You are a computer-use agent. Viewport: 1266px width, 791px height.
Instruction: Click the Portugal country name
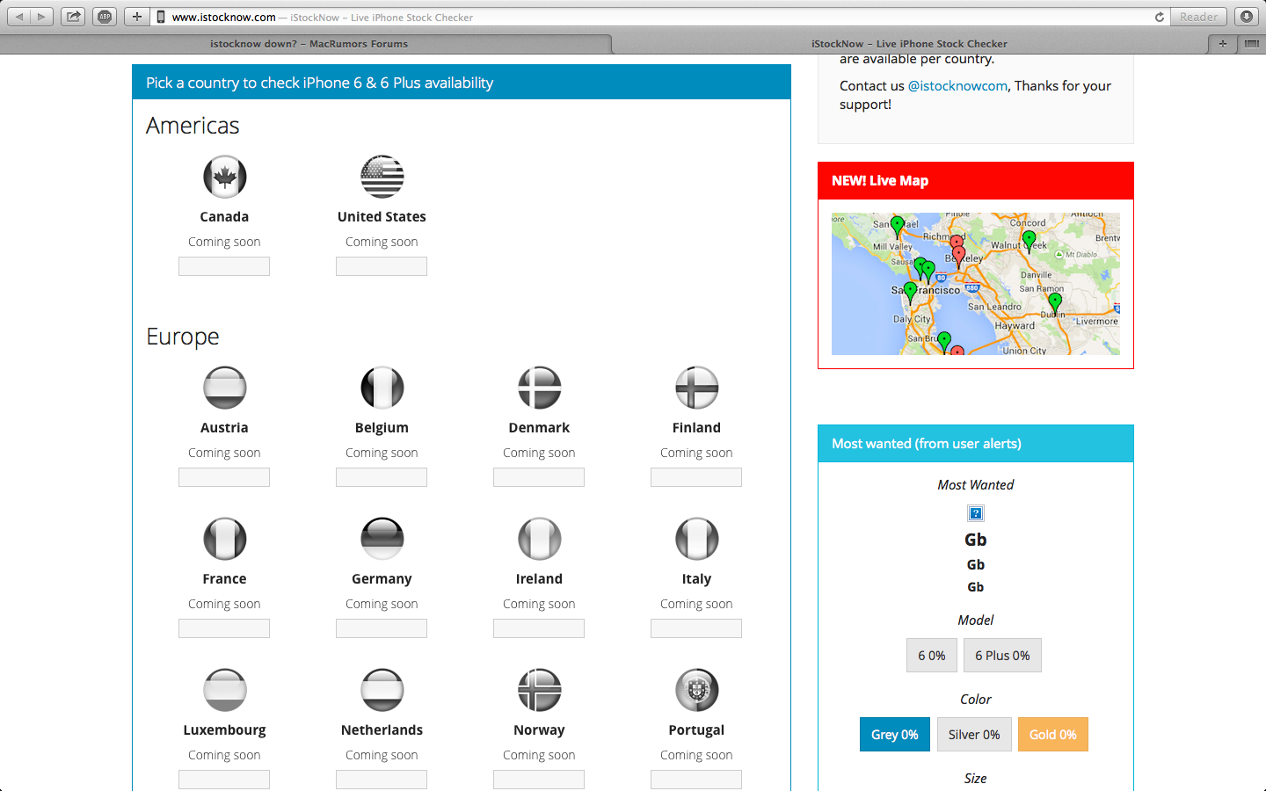click(x=696, y=730)
